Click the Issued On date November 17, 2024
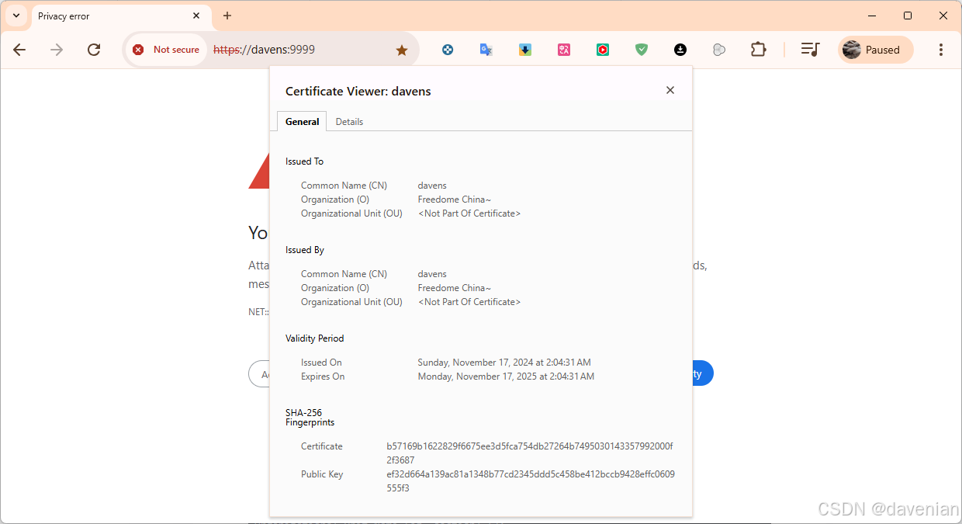 504,363
